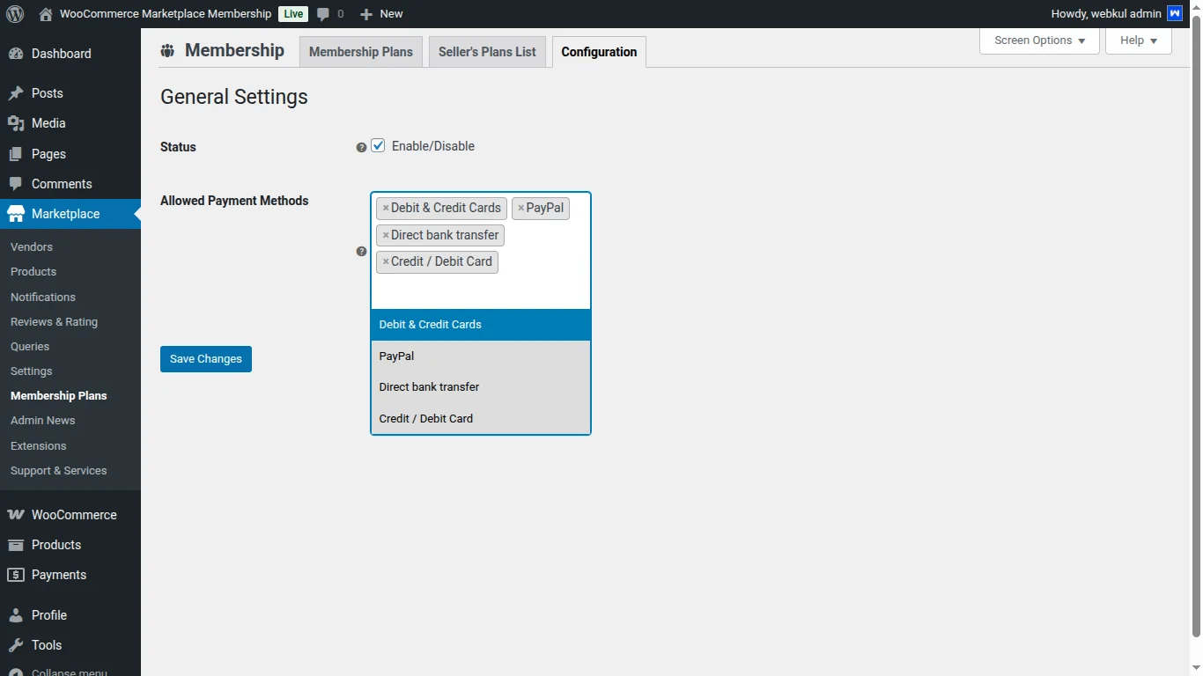Click the user avatar icon at top right
The image size is (1203, 676).
coord(1174,14)
